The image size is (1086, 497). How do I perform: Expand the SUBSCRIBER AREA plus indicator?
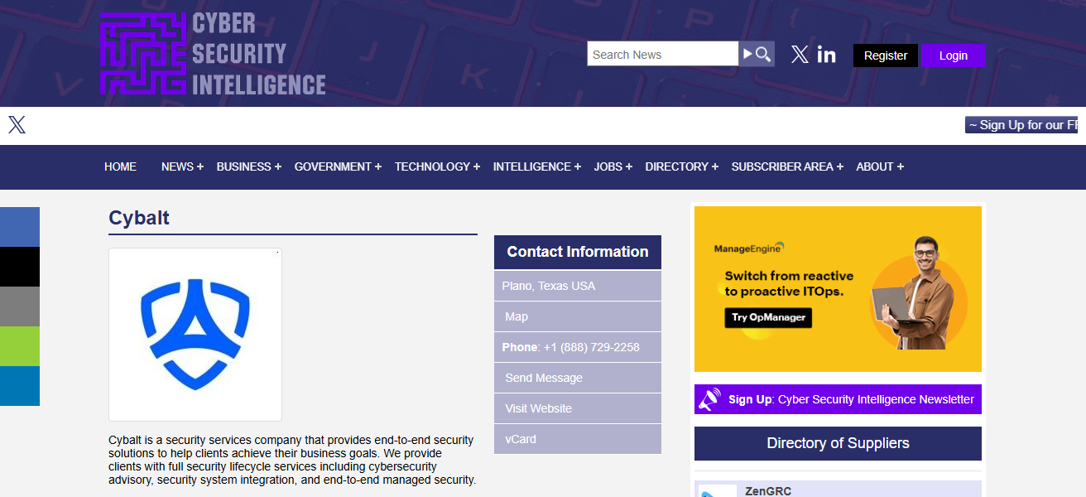840,167
